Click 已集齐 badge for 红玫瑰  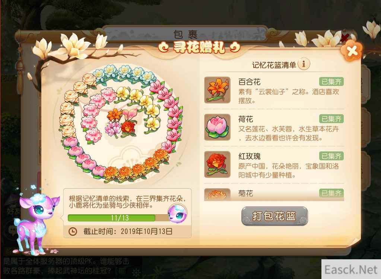[x=331, y=156]
